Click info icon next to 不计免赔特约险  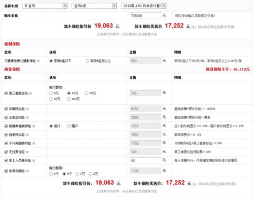coord(34,143)
